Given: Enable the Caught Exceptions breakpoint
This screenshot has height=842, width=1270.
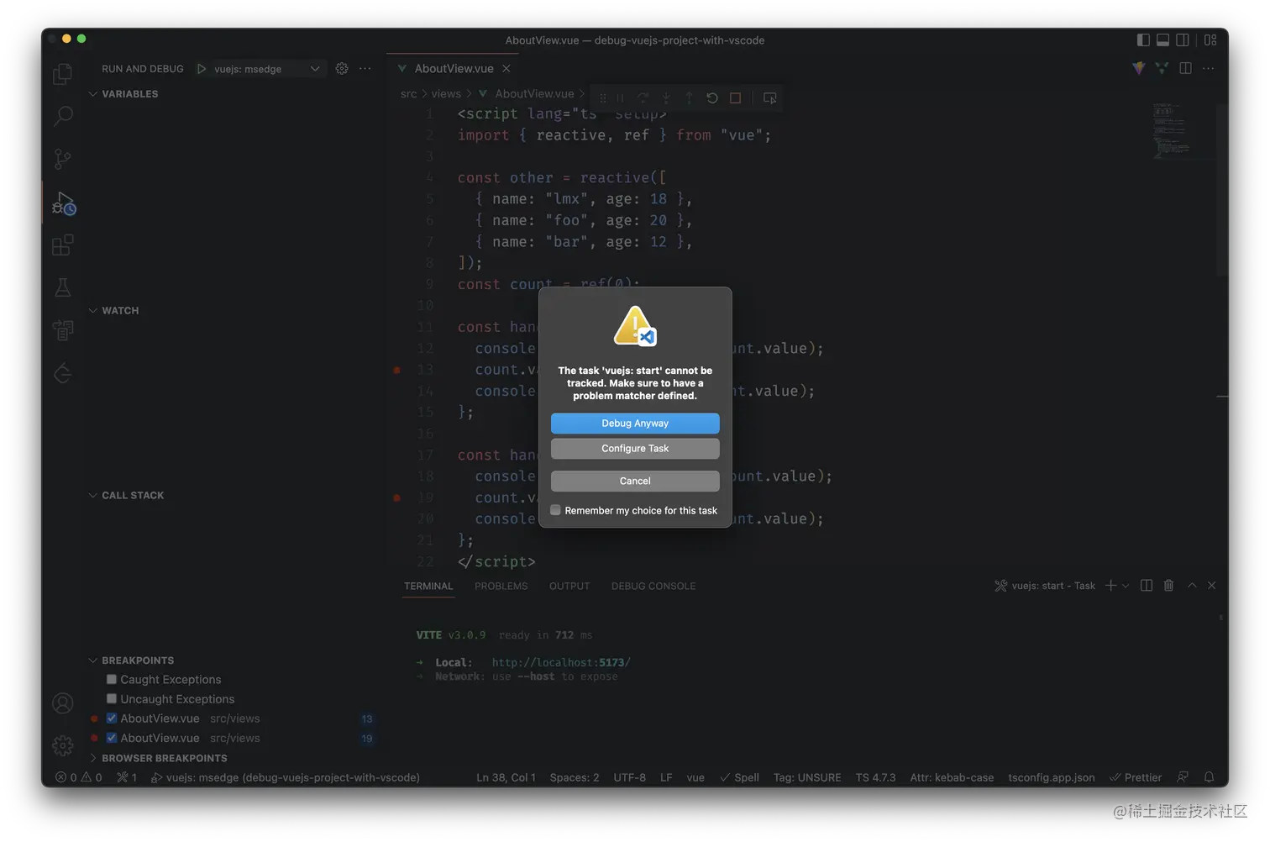Looking at the screenshot, I should (111, 679).
